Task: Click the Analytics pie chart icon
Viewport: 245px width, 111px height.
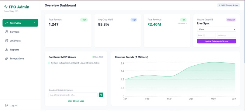Action: point(7,41)
